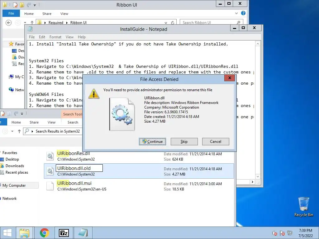Screen dimensions: 319x239
Task: Open Quick Access Toolbar dropdown in System32 search window
Action: click(22, 114)
